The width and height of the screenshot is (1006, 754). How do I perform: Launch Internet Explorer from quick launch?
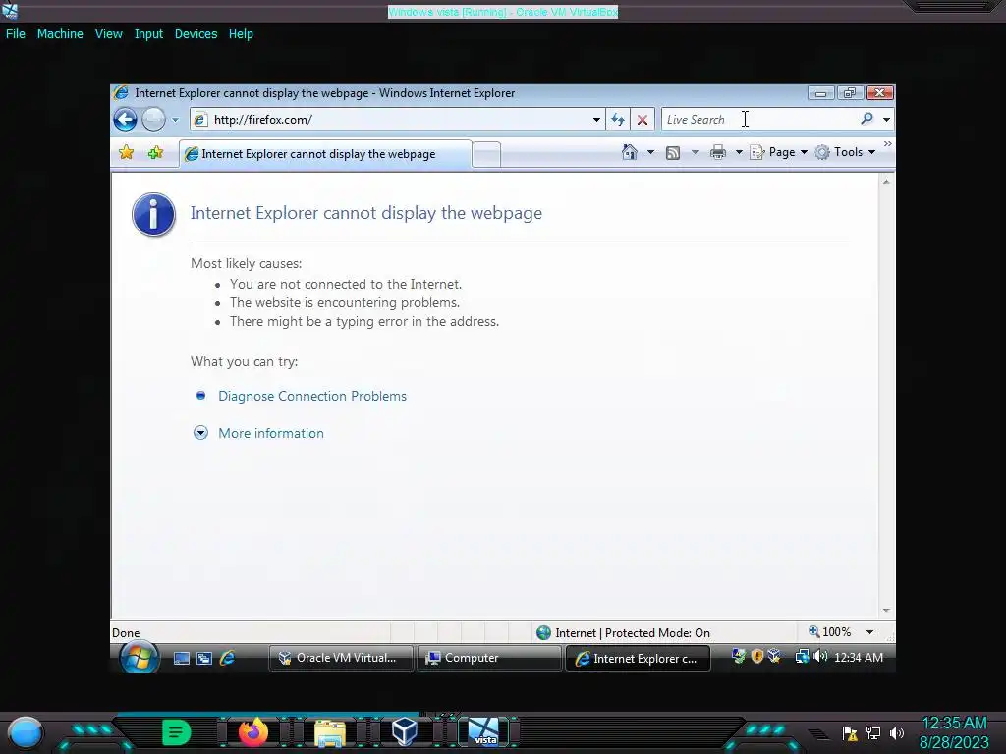click(x=227, y=658)
